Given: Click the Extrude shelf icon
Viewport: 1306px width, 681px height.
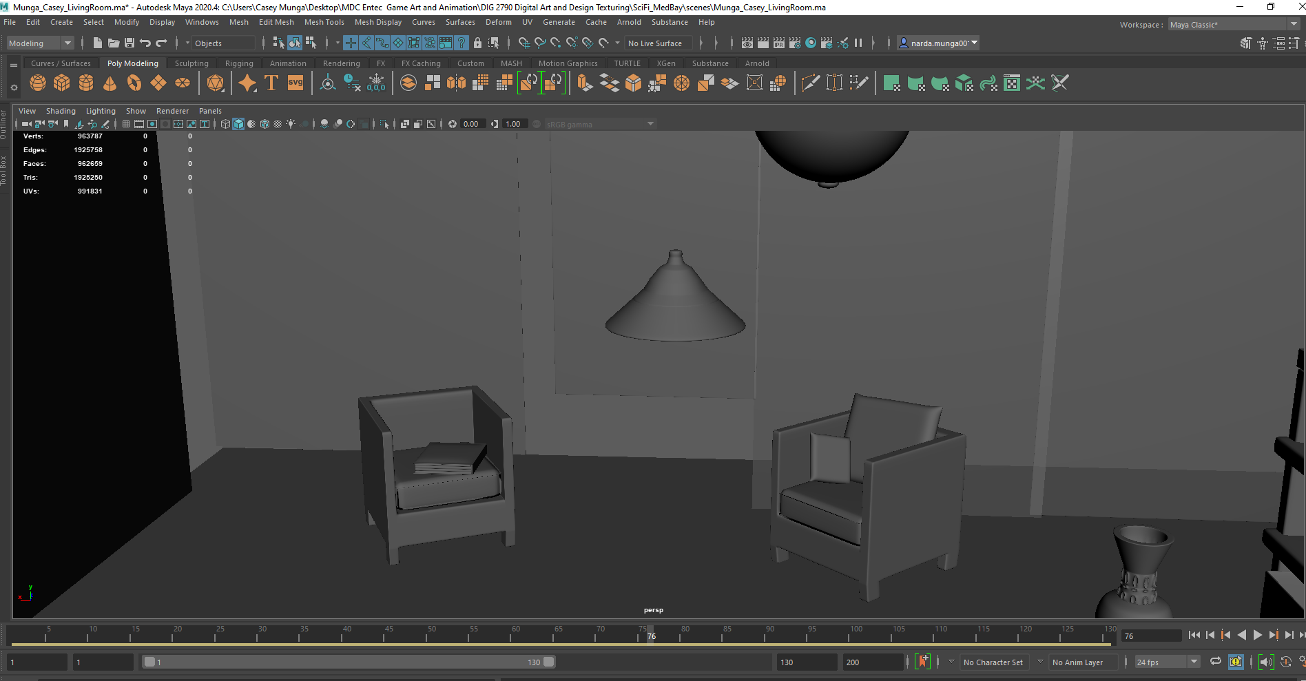Looking at the screenshot, I should pyautogui.click(x=585, y=83).
